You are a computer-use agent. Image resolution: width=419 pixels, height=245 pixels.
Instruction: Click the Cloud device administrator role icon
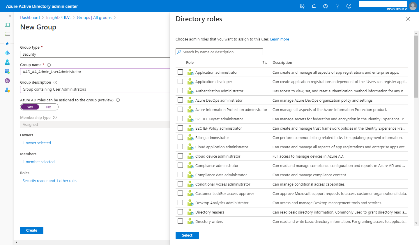pos(190,156)
